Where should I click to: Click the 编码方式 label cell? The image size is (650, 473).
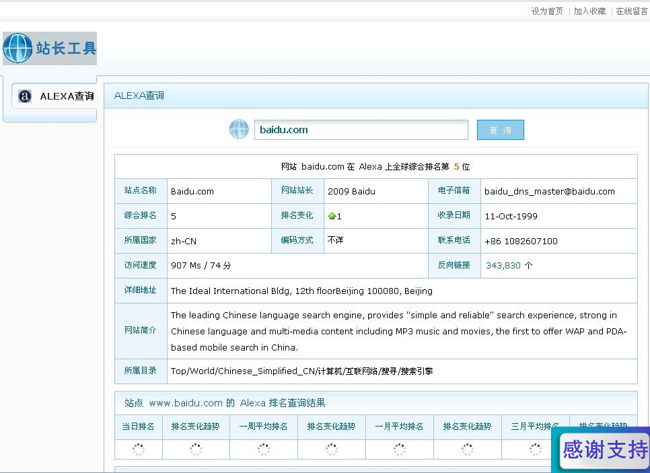[x=297, y=240]
